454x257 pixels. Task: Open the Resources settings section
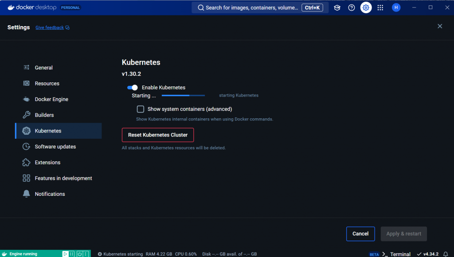point(59,83)
